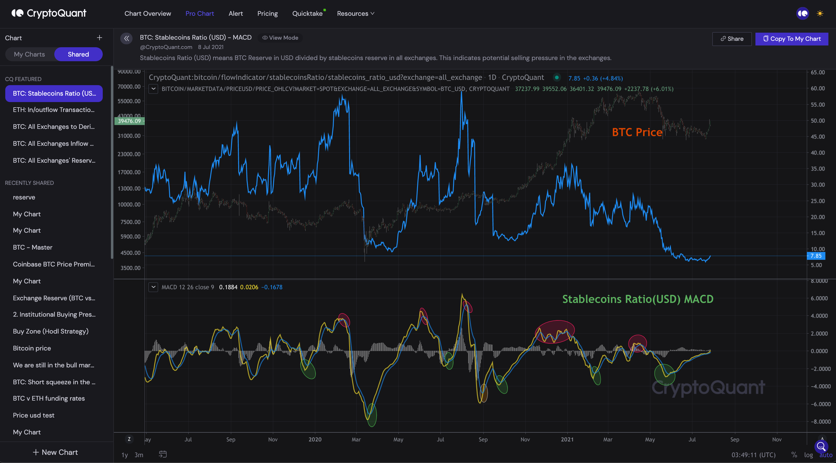The image size is (836, 463).
Task: Expand the Resources dropdown menu
Action: (356, 14)
